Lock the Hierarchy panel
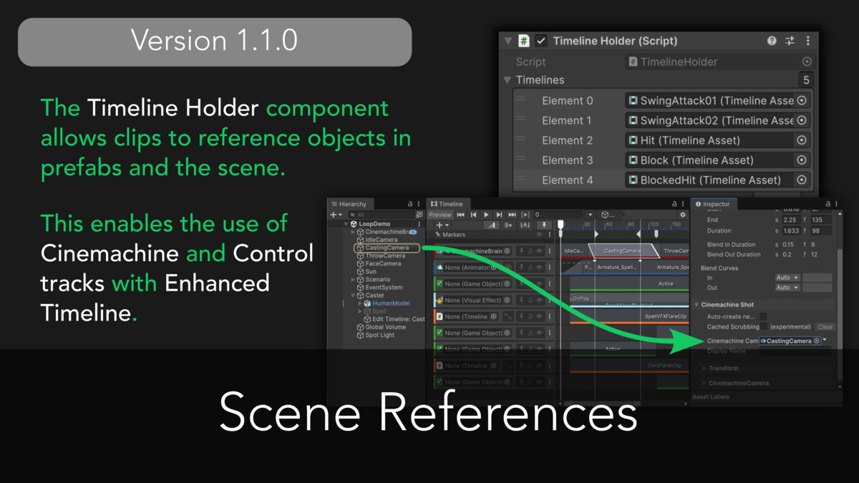This screenshot has width=859, height=483. click(410, 204)
